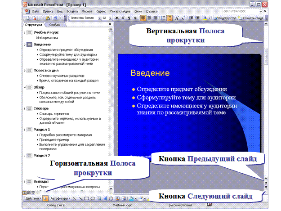This screenshot has width=281, height=211.
Task: Center the paragraph text
Action: [149, 18]
